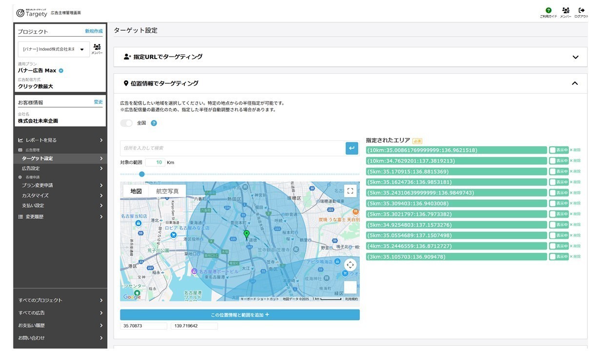Viewport: 589px width, 351px height.
Task: Submit address search with blue enter button
Action: tap(352, 148)
